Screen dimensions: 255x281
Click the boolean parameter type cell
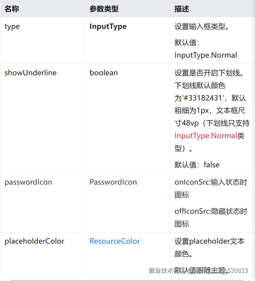point(104,73)
